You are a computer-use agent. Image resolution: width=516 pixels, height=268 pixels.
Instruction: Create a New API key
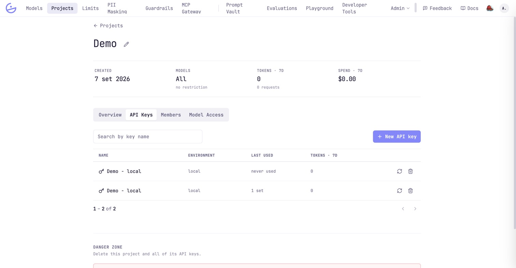point(397,137)
